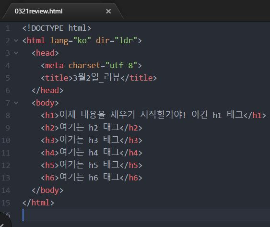The image size is (270, 227).
Task: Click the 여기는 h4 태그 line text
Action: tap(90, 152)
